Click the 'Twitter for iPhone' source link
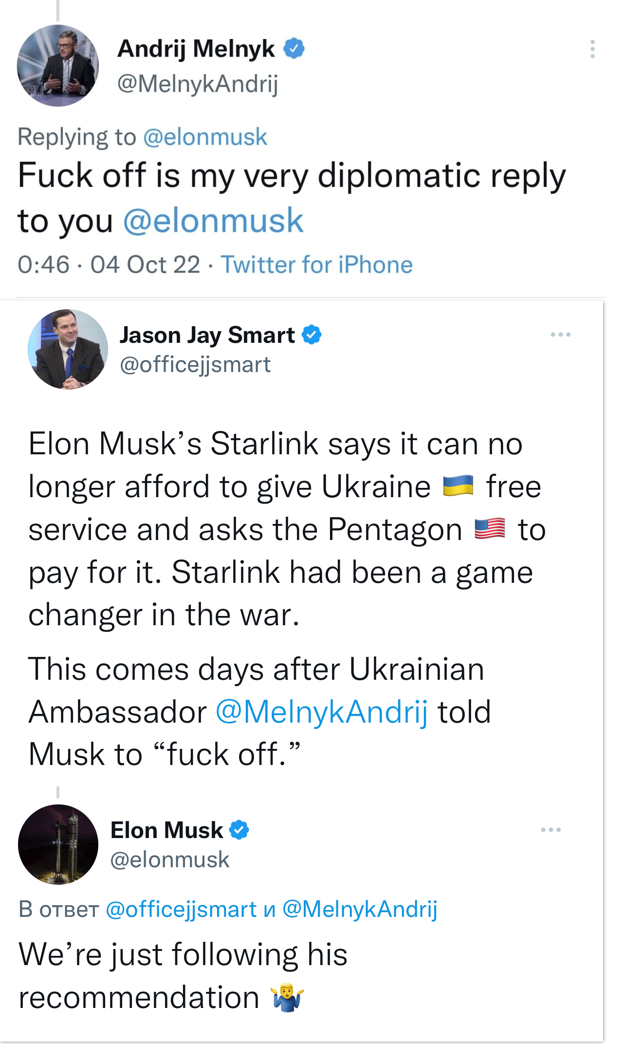623x1044 pixels. point(317,265)
